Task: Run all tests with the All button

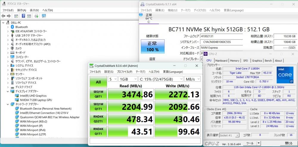Action: pos(98,82)
